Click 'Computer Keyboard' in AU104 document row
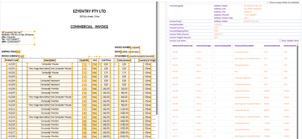Screen dimensions: 302x139 point(50,81)
